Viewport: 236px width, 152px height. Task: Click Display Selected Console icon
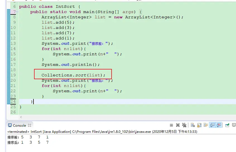click(234, 125)
